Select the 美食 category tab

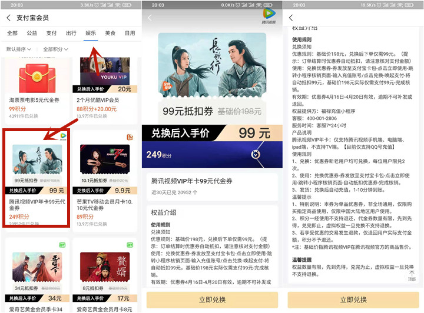point(110,33)
